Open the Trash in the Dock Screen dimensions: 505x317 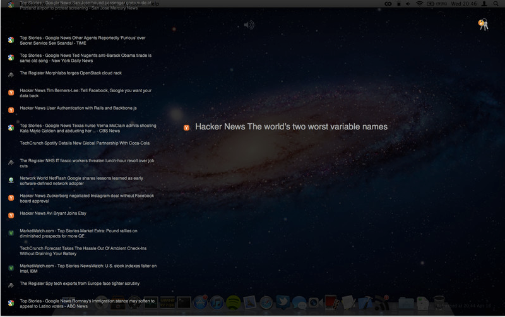pos(439,302)
